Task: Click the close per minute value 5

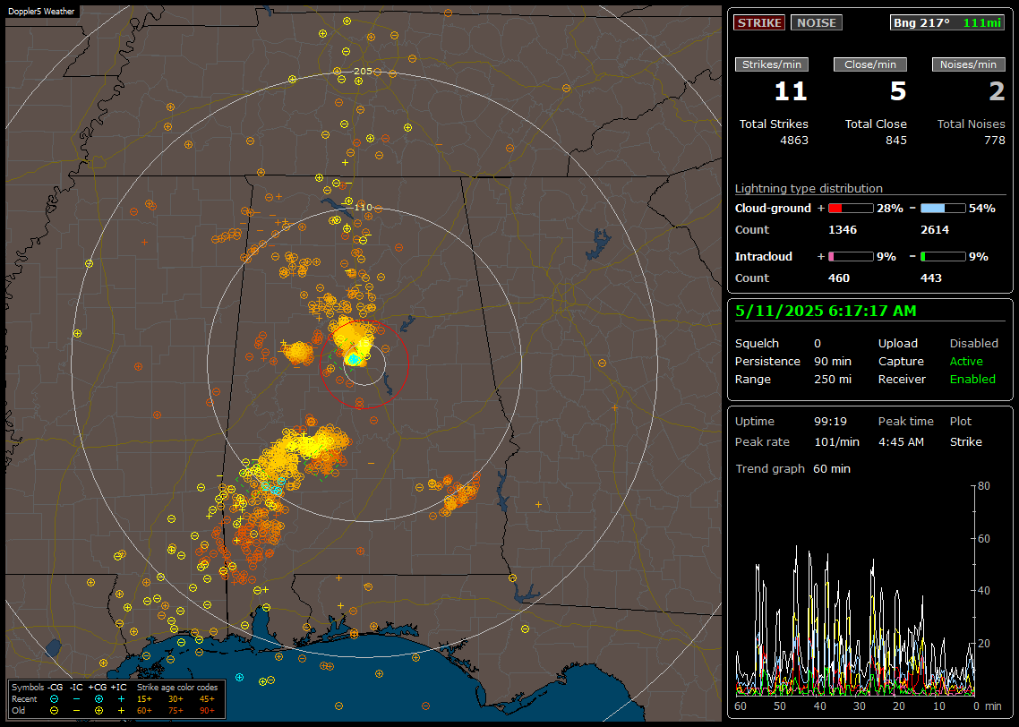Action: click(898, 91)
